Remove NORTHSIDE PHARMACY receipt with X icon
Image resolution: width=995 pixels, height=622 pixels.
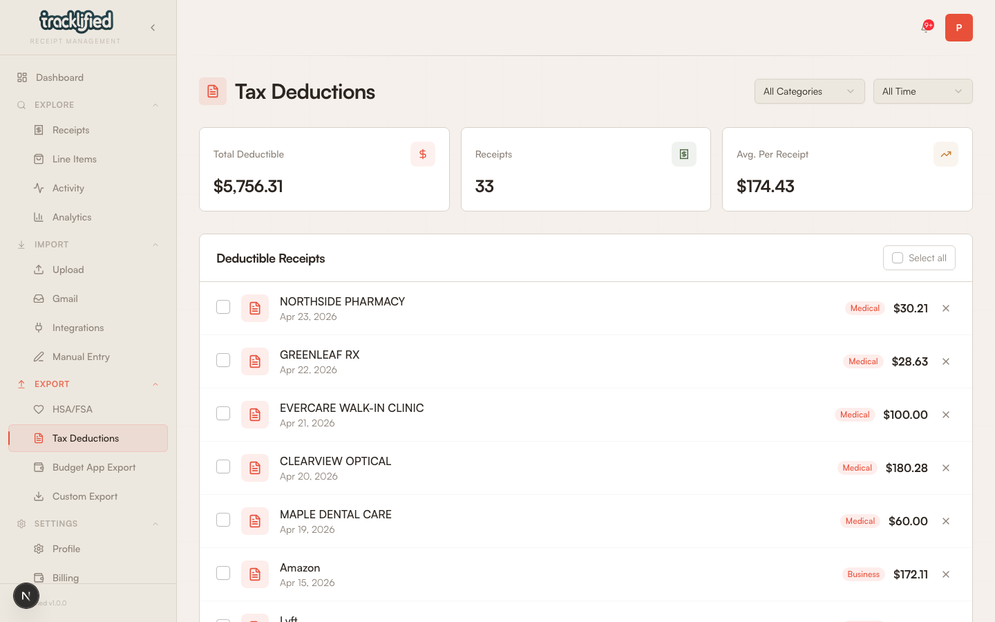(x=946, y=308)
